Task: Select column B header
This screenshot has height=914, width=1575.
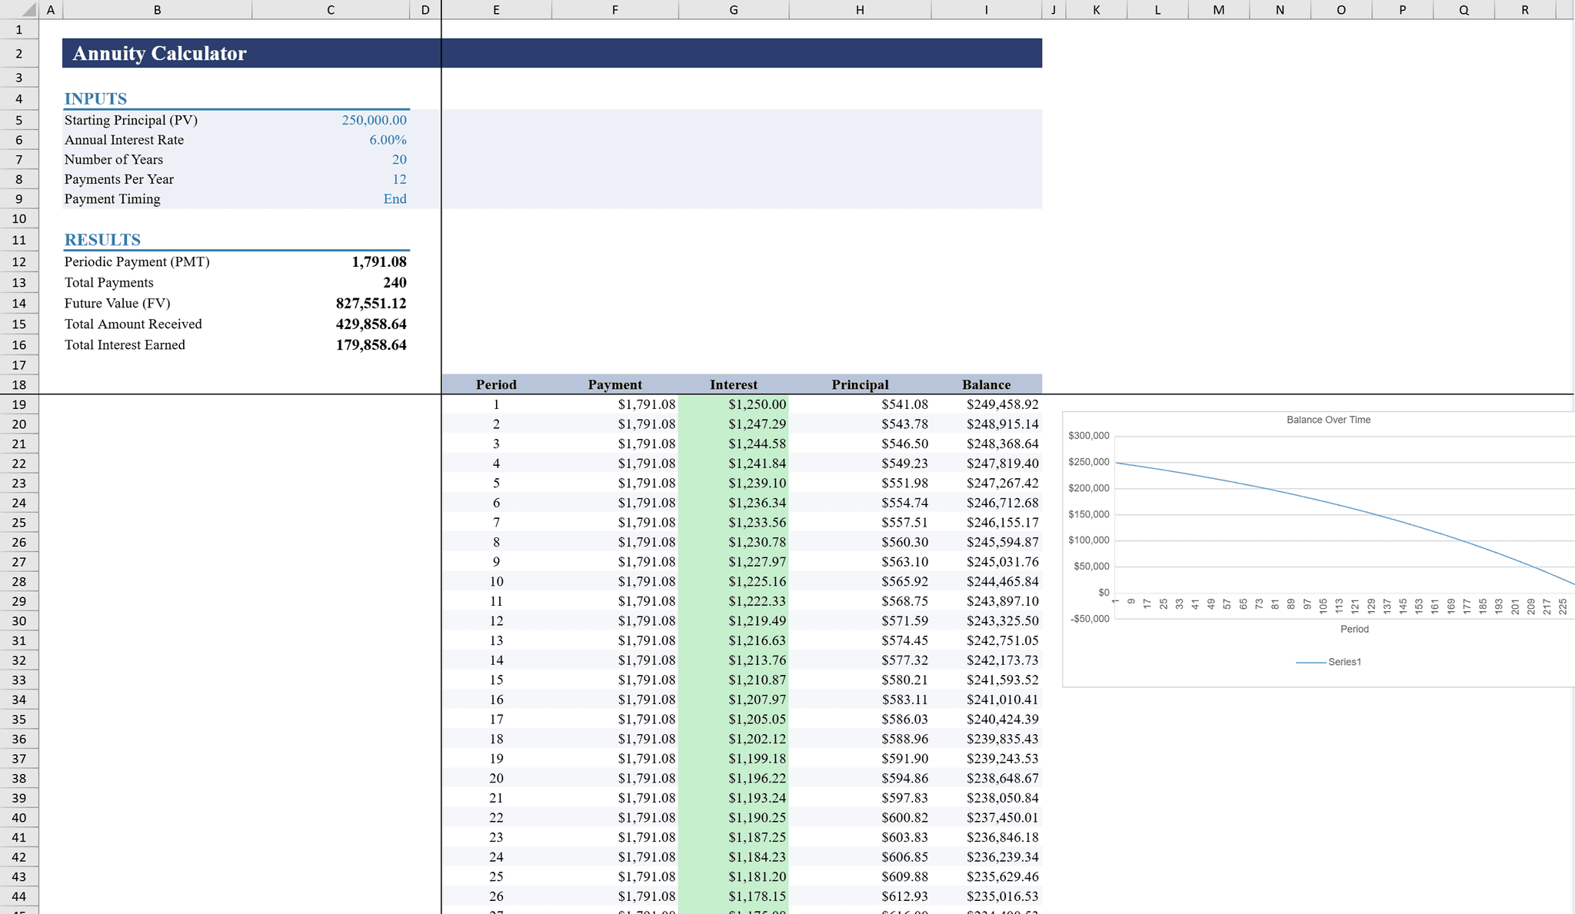Action: click(157, 9)
